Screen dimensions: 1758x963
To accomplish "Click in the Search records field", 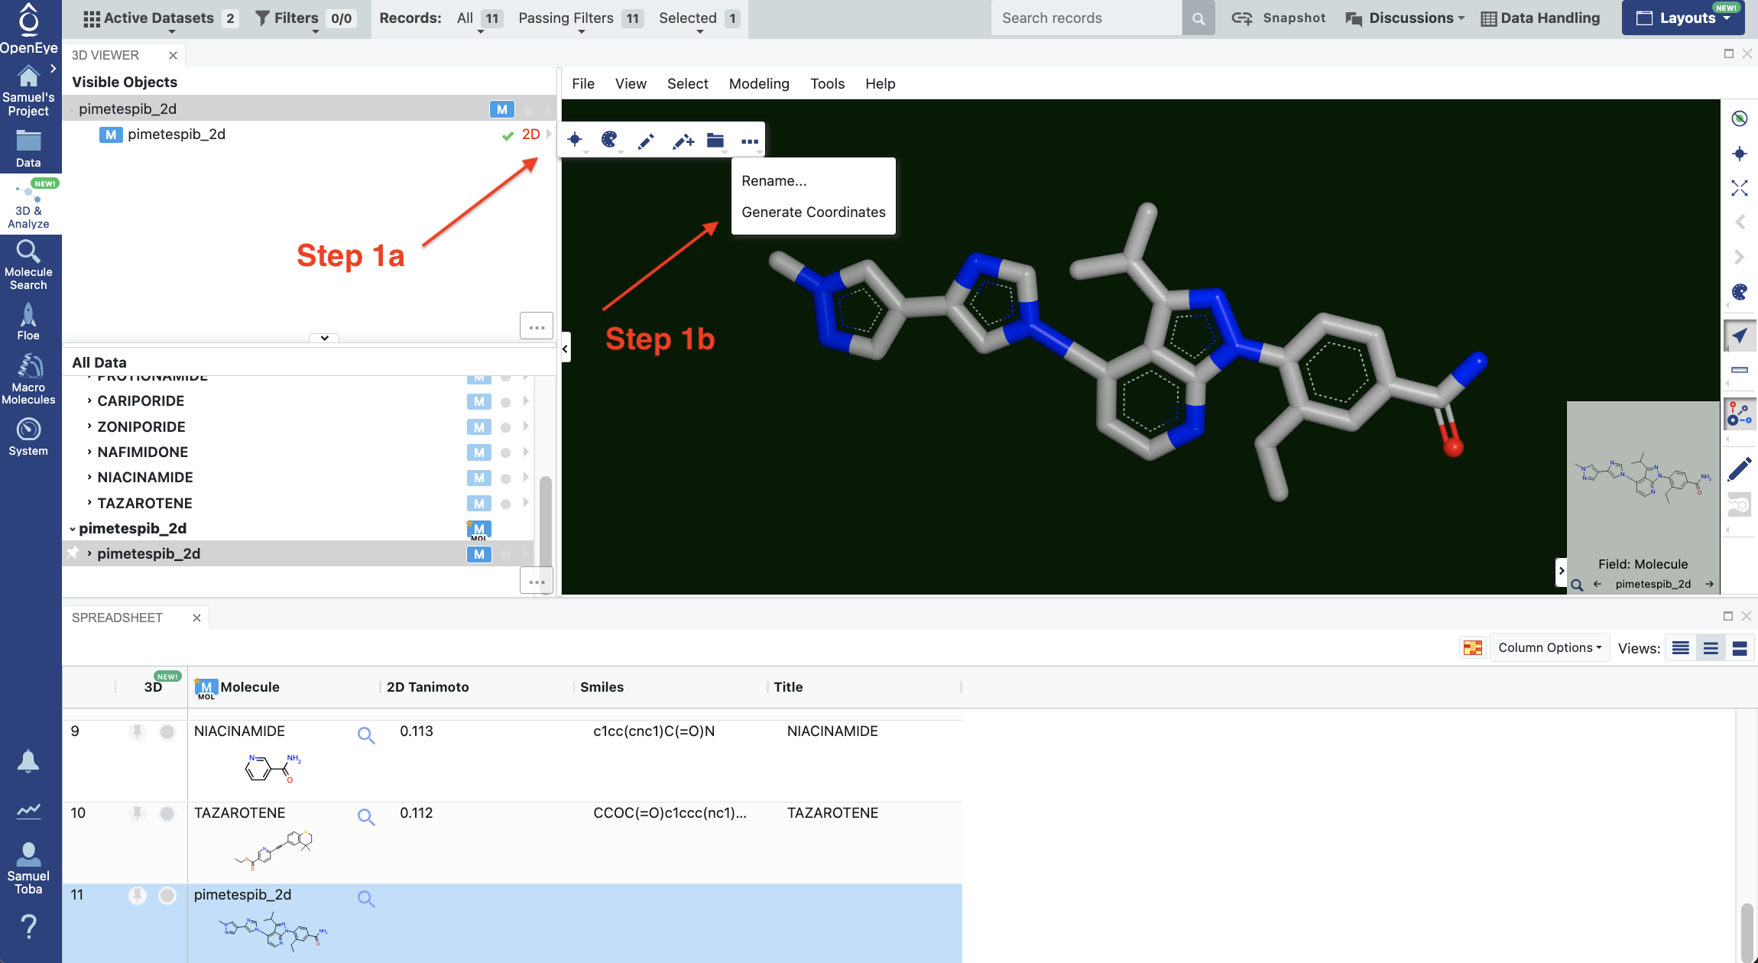I will (x=1085, y=18).
